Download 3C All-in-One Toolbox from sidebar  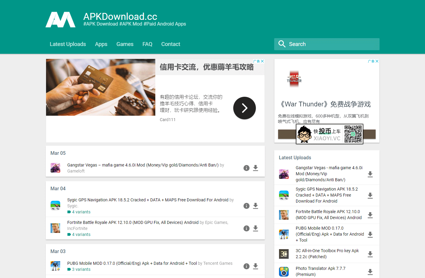[370, 254]
